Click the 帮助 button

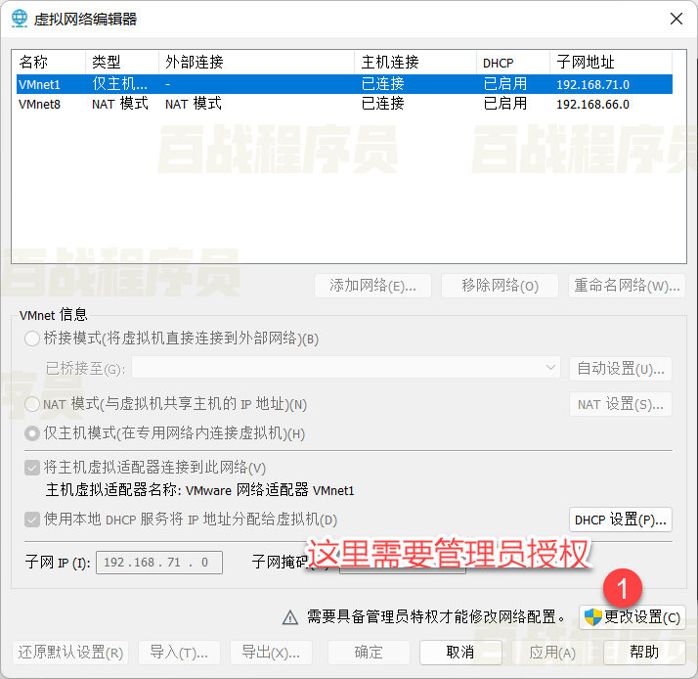click(644, 653)
